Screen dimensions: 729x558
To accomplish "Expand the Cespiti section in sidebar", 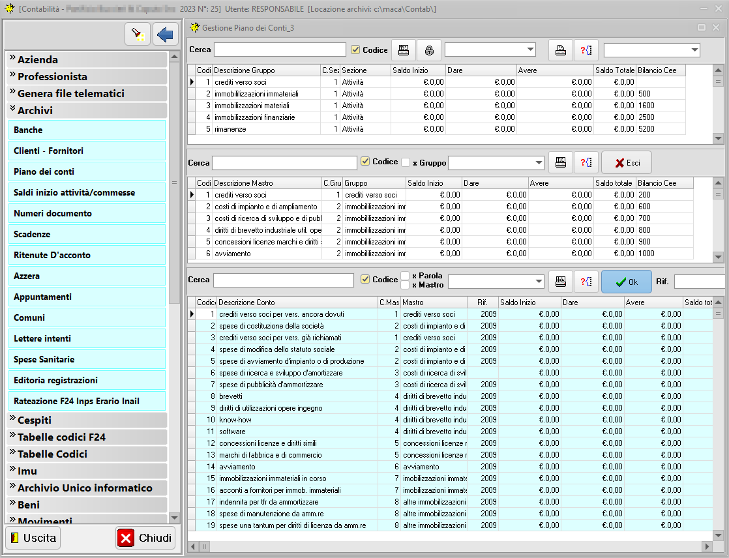I will click(87, 420).
